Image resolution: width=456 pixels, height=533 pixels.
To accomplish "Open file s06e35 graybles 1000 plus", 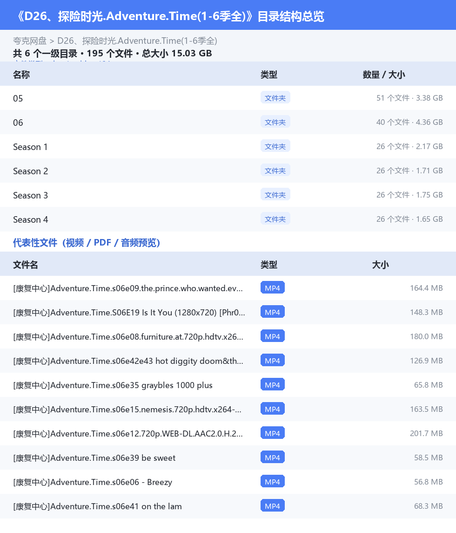I will pos(113,385).
